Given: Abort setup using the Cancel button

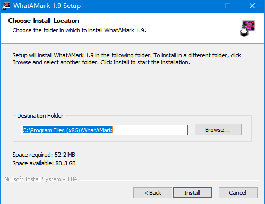Looking at the screenshot, I should [x=238, y=192].
